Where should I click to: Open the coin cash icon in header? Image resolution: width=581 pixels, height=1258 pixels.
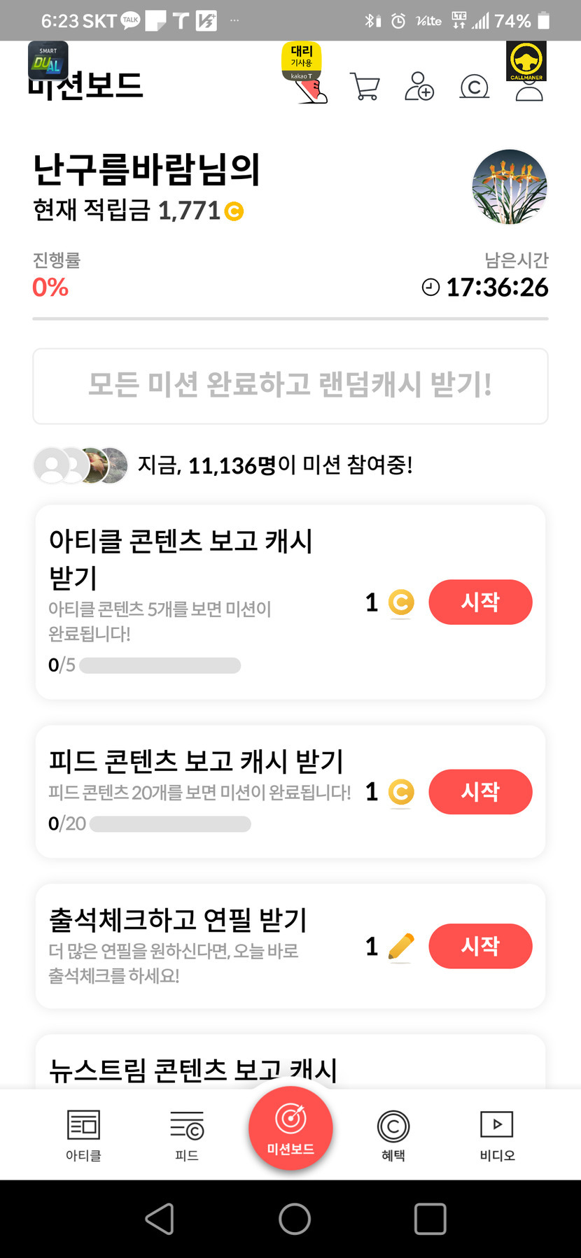[x=474, y=87]
